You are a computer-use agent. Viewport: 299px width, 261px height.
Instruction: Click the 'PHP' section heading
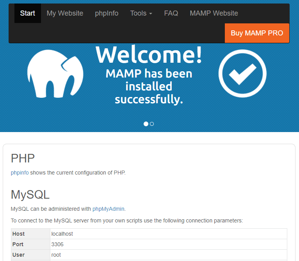pyautogui.click(x=23, y=158)
